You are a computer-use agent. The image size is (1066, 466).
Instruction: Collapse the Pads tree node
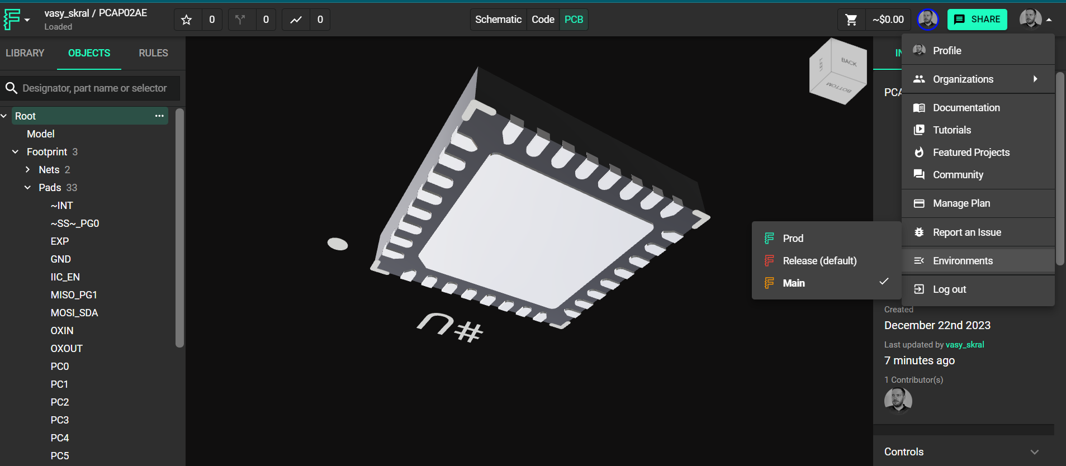[x=27, y=187]
